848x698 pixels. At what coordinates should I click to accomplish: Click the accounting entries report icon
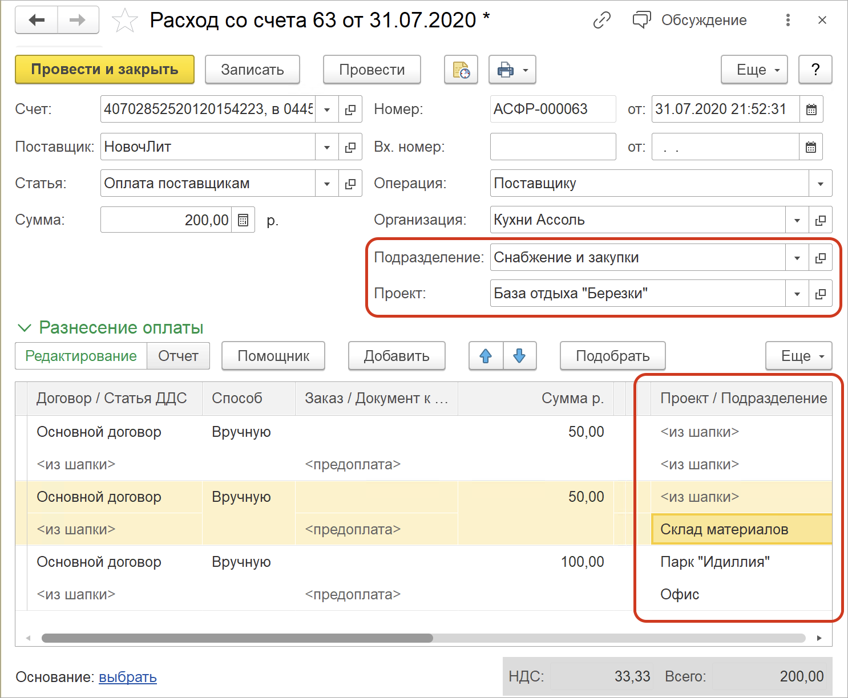pyautogui.click(x=461, y=70)
